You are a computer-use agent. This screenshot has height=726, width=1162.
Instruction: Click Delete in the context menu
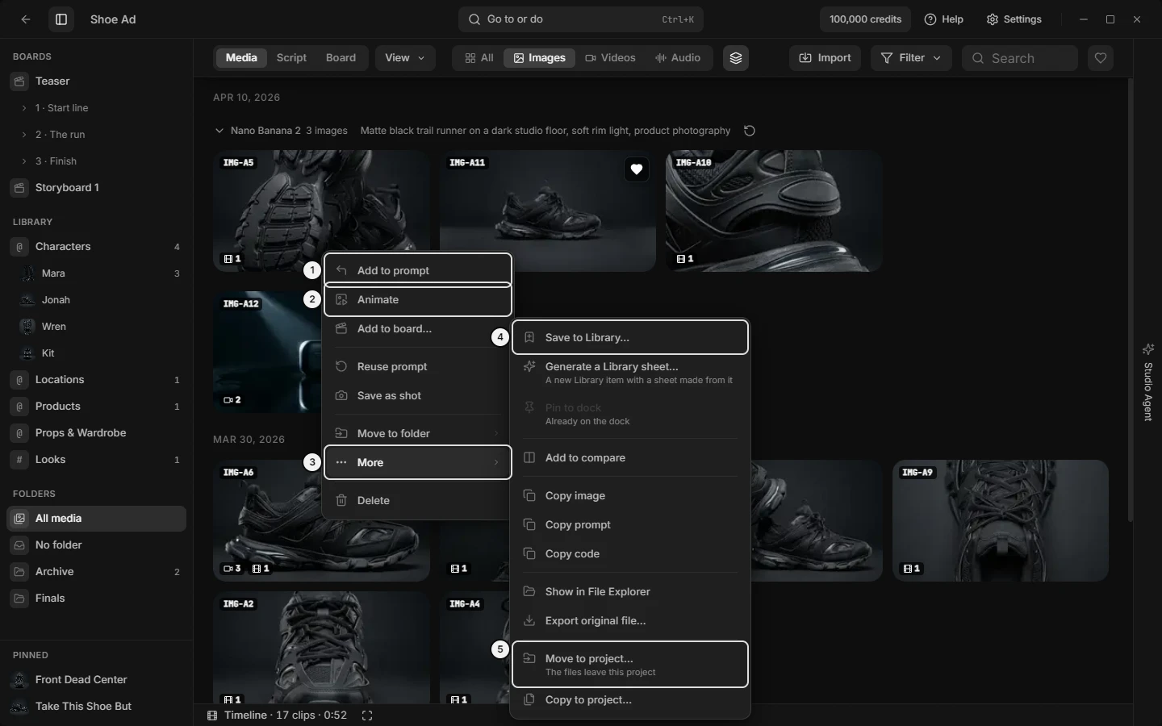(418, 501)
